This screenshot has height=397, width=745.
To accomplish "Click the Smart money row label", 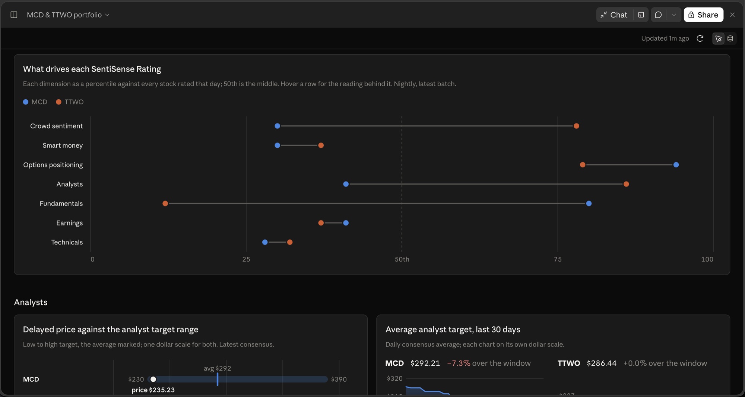I will (63, 145).
